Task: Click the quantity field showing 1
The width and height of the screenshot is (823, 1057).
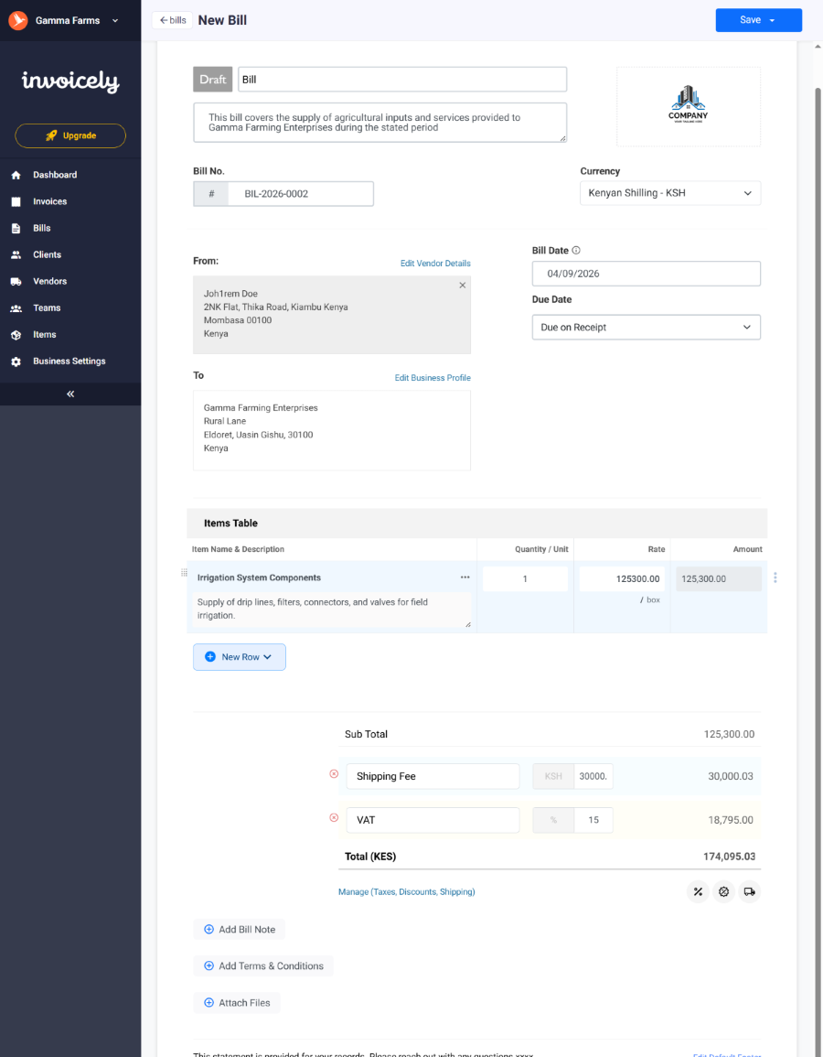Action: [x=525, y=579]
